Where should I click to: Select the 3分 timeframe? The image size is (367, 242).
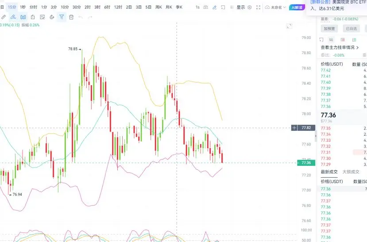coord(54,7)
